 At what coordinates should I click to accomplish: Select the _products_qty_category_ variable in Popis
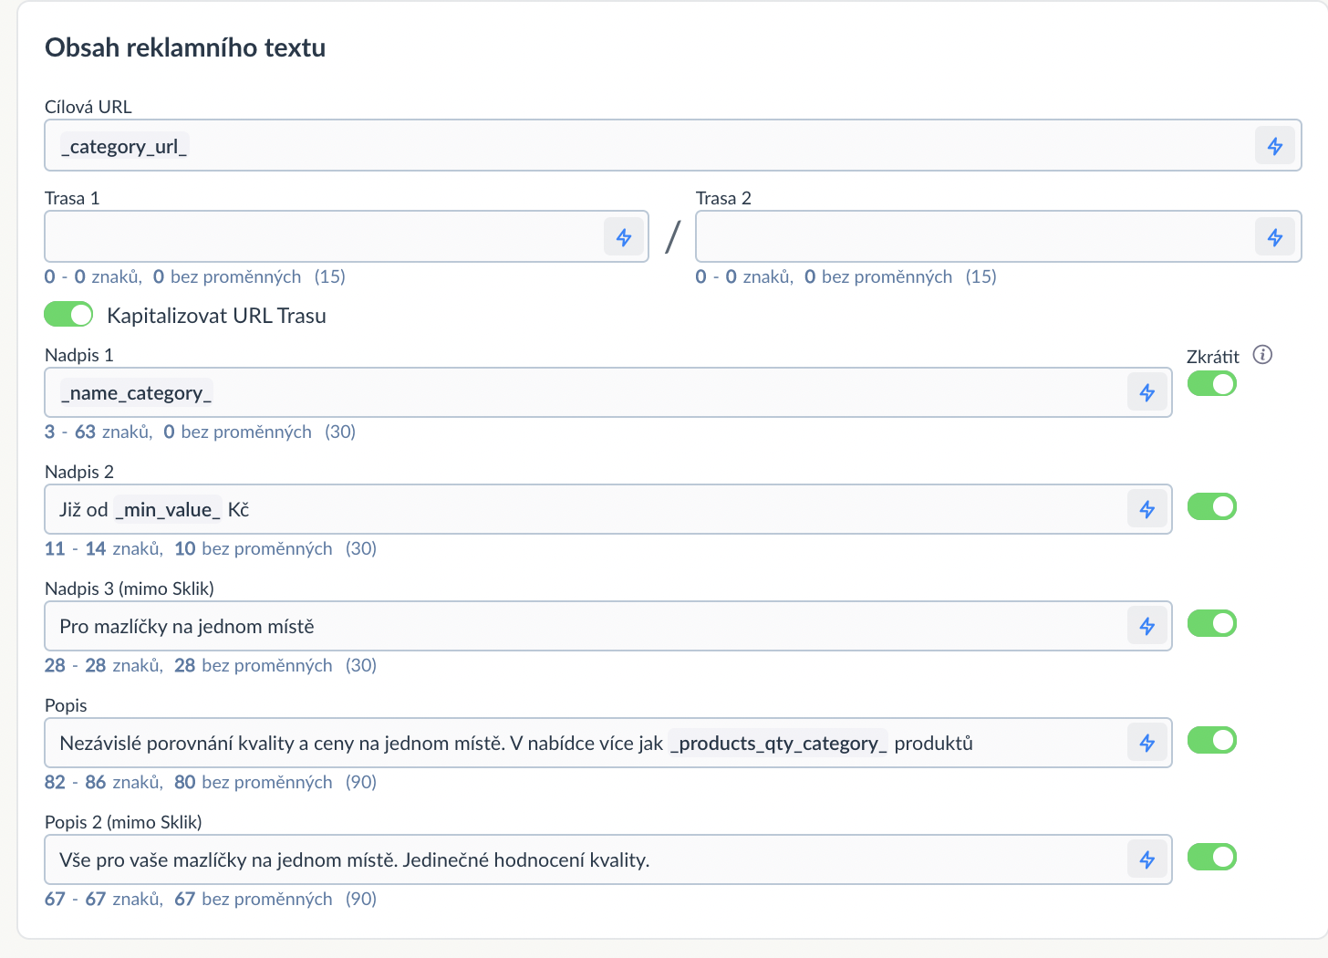coord(778,744)
